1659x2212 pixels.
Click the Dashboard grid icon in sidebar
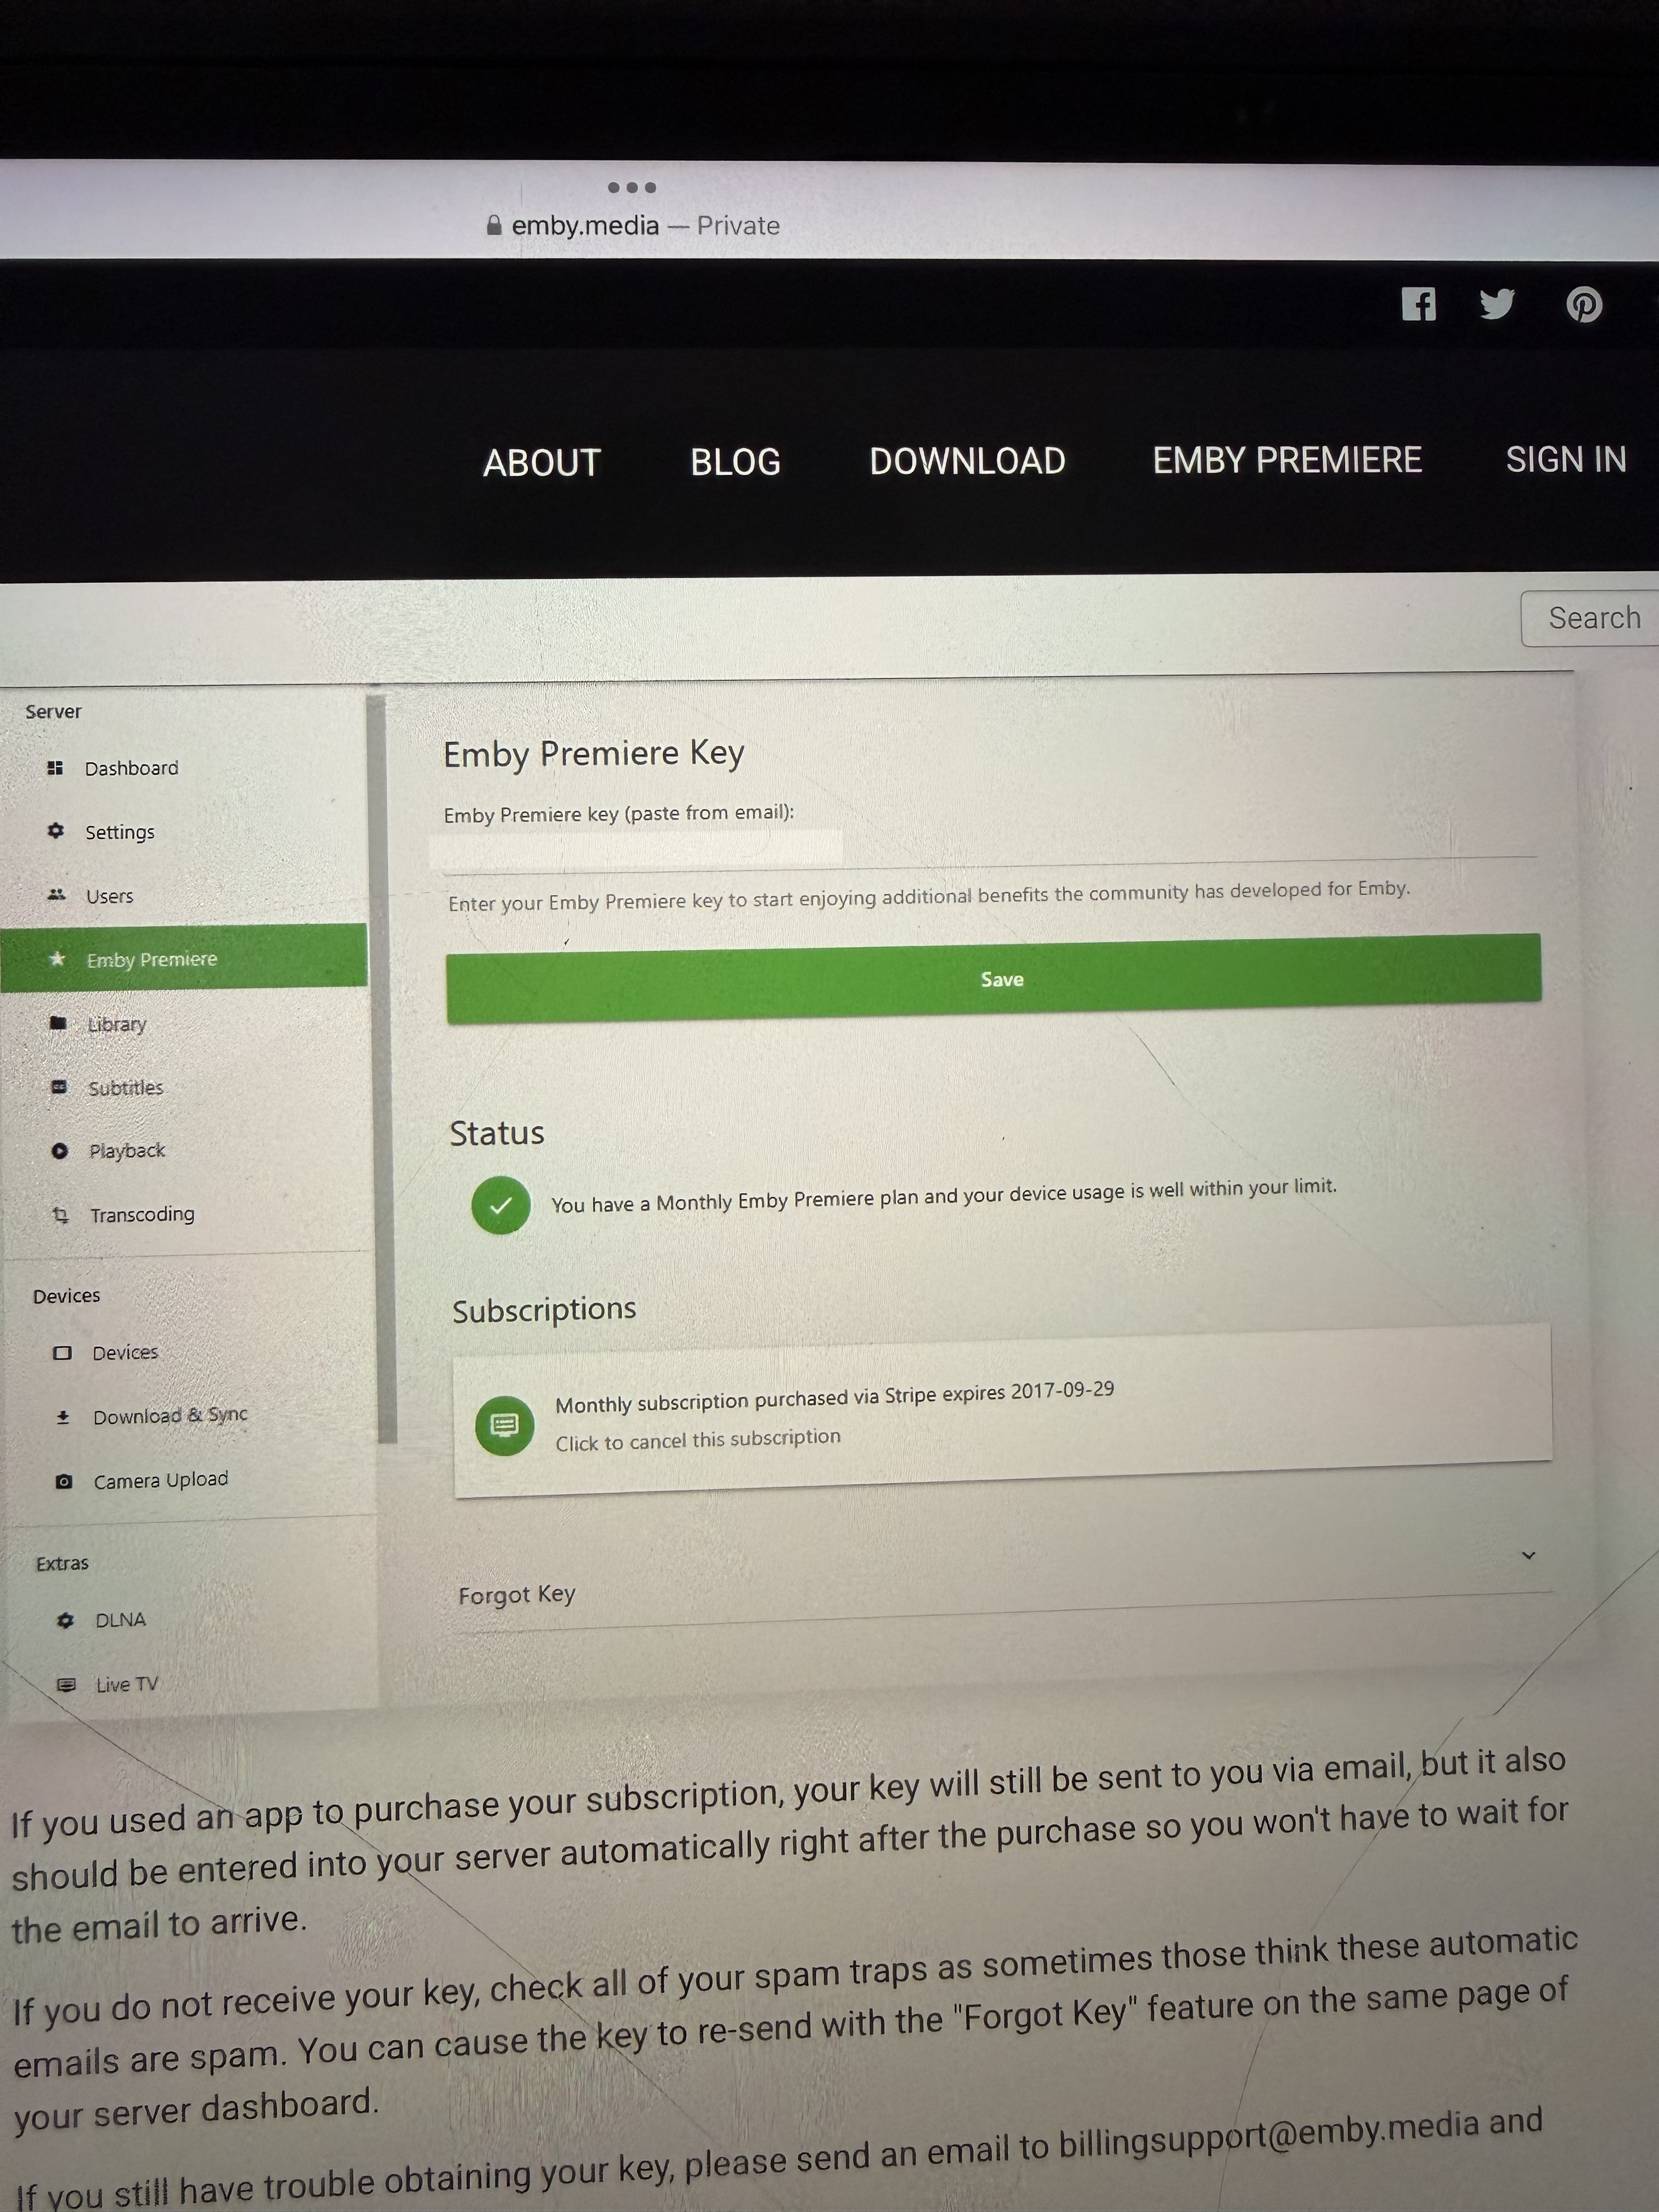coord(55,768)
